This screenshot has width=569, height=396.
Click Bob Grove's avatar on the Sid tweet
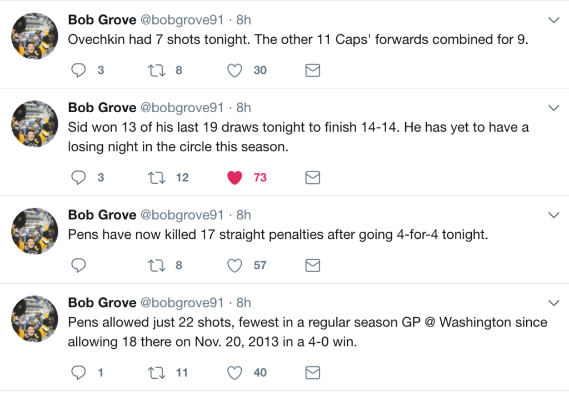coord(35,124)
